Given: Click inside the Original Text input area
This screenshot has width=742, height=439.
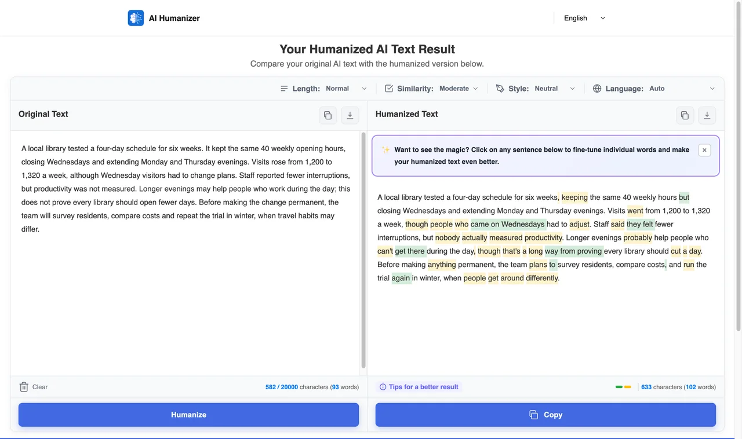Looking at the screenshot, I should [185, 253].
